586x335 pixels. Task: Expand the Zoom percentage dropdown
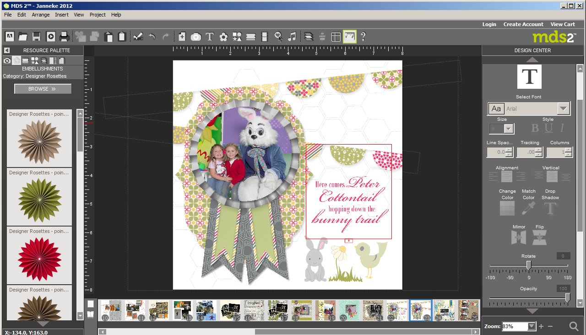pyautogui.click(x=531, y=326)
